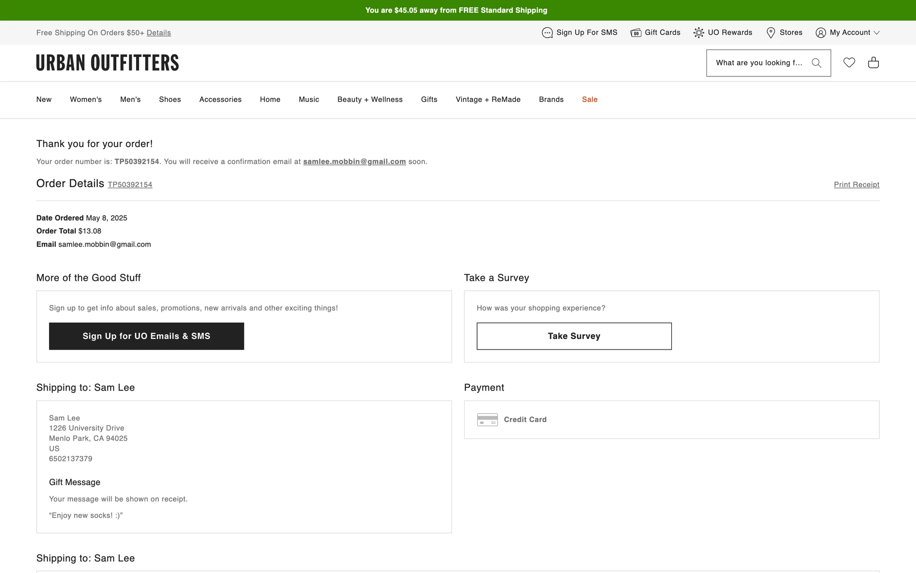
Task: Open the Vintage + ReMade menu
Action: 488,99
